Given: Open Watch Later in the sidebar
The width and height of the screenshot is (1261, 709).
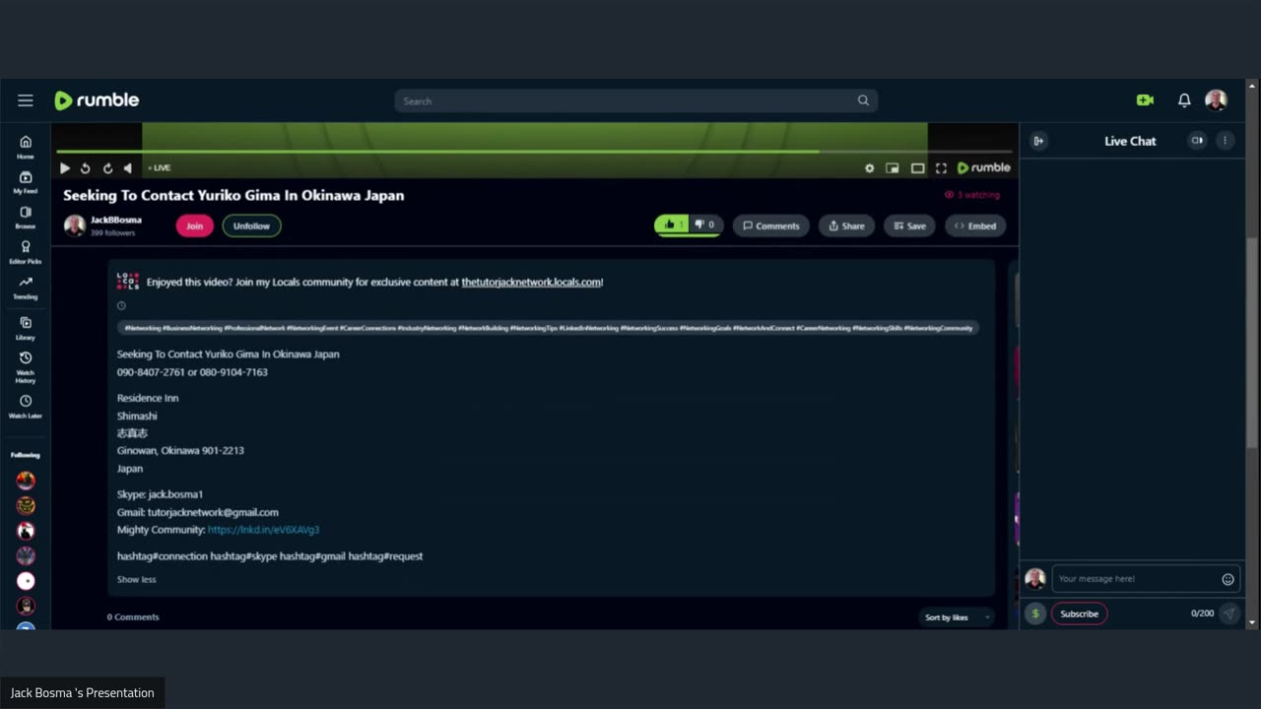Looking at the screenshot, I should [26, 407].
